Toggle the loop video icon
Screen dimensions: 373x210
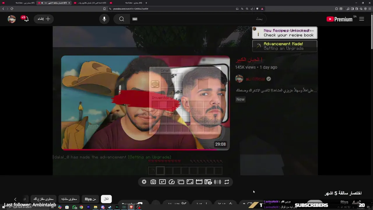tap(227, 182)
